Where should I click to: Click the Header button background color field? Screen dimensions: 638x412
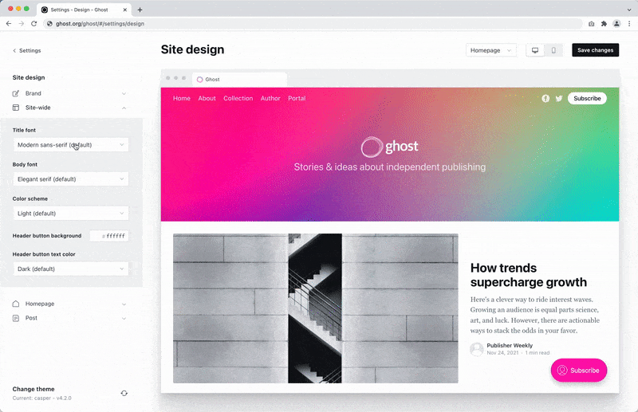(x=109, y=236)
